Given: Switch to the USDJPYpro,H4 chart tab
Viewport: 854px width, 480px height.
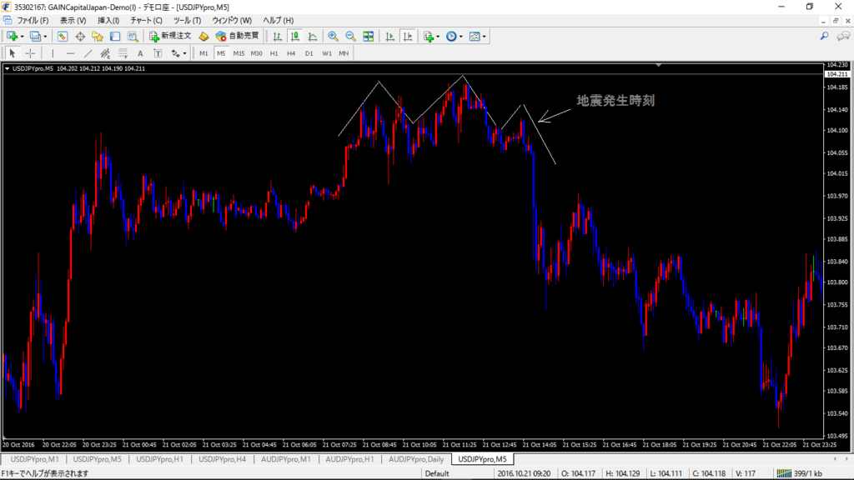Looking at the screenshot, I should pyautogui.click(x=222, y=459).
